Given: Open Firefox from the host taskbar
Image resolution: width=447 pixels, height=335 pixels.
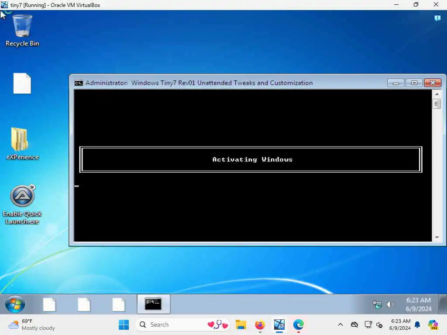Looking at the screenshot, I should pos(260,325).
